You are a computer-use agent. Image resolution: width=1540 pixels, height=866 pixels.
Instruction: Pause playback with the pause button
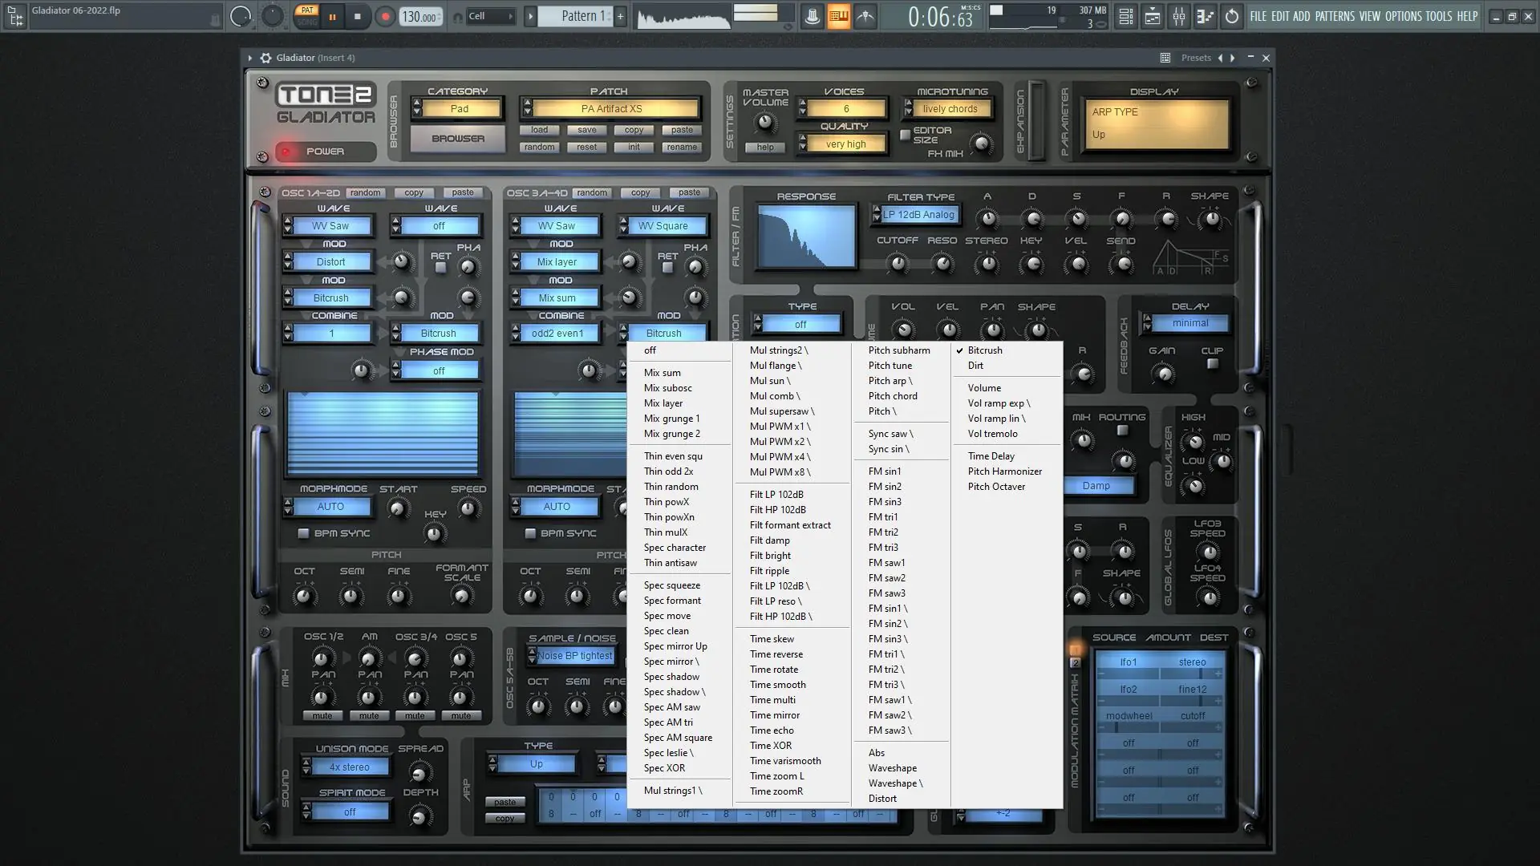332,16
